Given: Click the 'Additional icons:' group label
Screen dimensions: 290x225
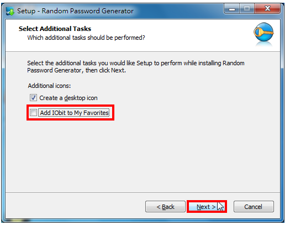Looking at the screenshot, I should [49, 86].
